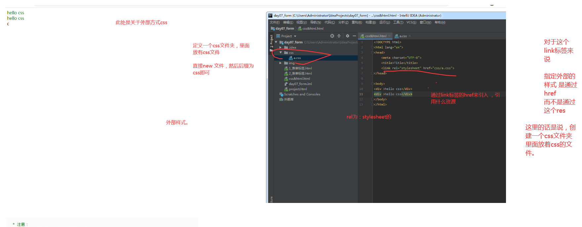Fold the <html> tag in gutter
Screen dimensions: 582x227
(372, 47)
